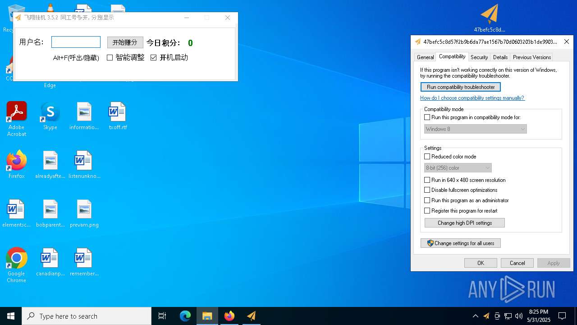Click the paper plane tray icon
Viewport: 577px width, 325px height.
pyautogui.click(x=486, y=316)
